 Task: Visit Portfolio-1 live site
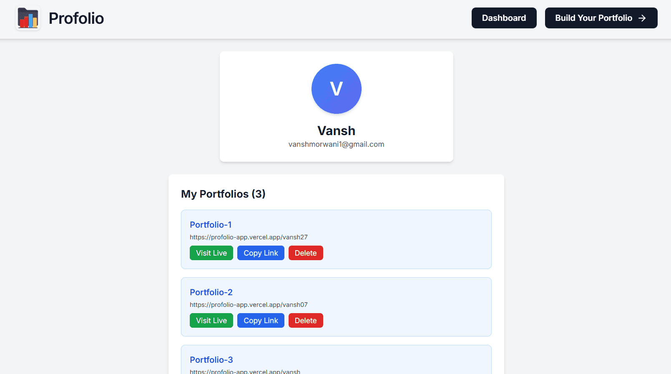pyautogui.click(x=211, y=253)
